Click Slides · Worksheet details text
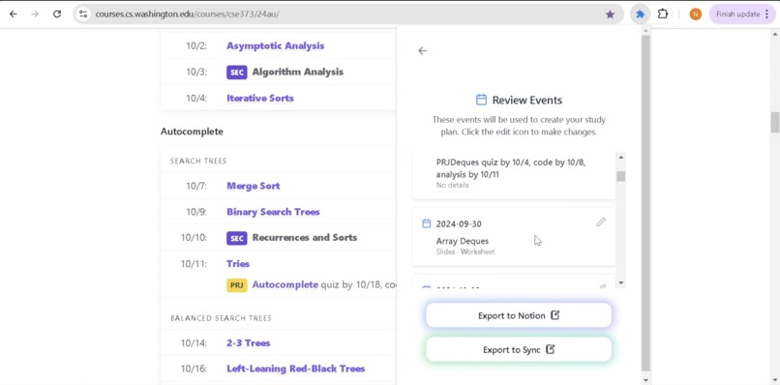 tap(465, 252)
